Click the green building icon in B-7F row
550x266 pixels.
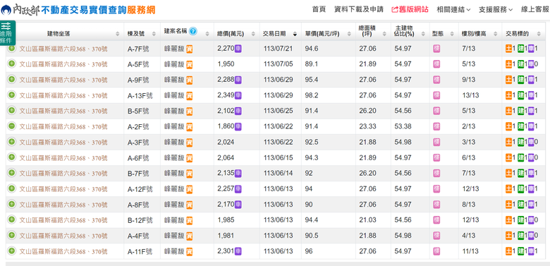(x=521, y=173)
